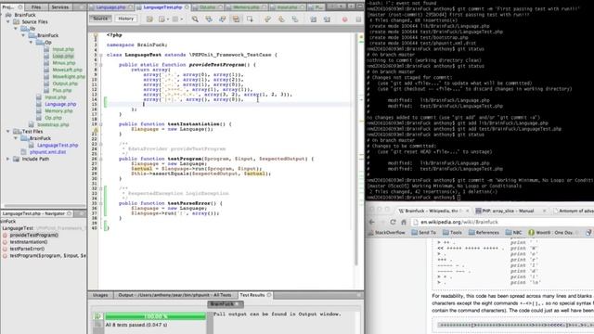Image resolution: width=594 pixels, height=334 pixels.
Task: Select the BrainFuck project root node
Action: (x=25, y=15)
